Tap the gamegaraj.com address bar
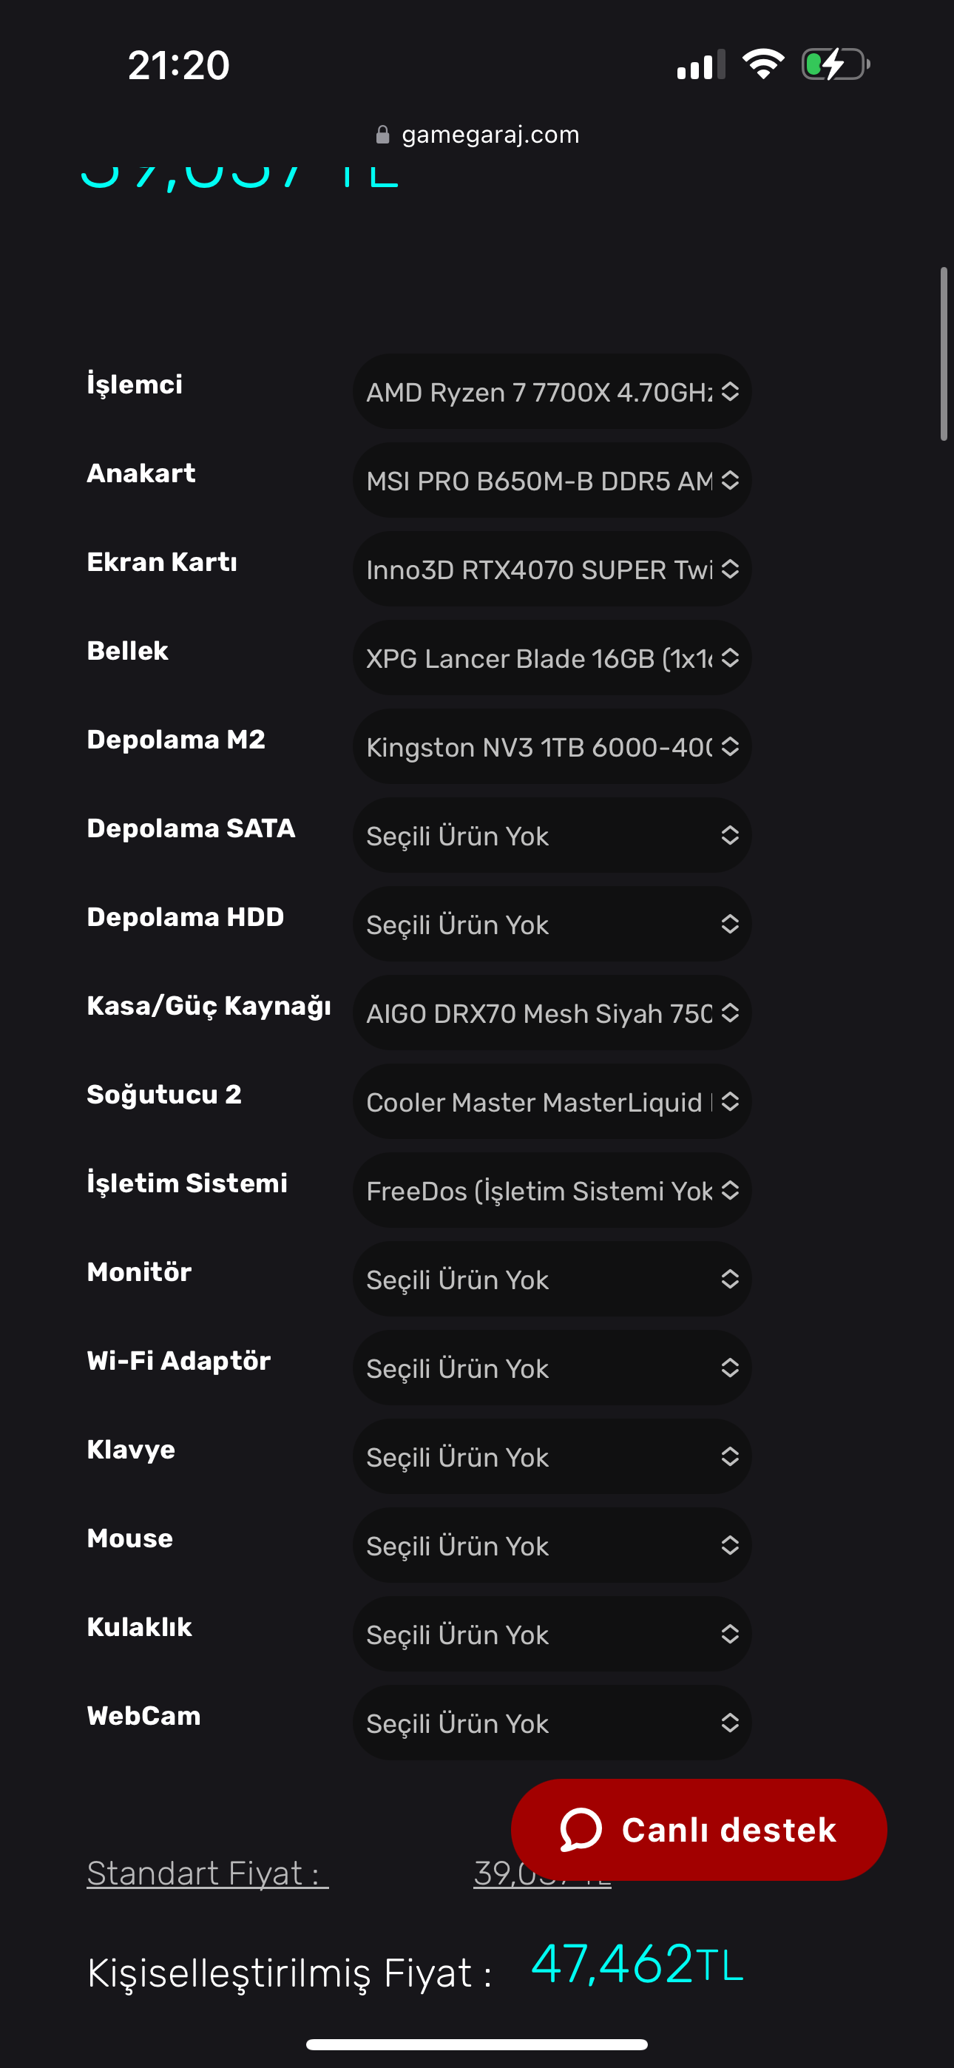Viewport: 954px width, 2068px height. coord(490,135)
